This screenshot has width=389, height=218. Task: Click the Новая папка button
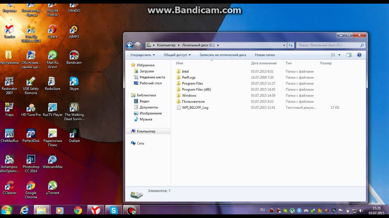click(x=265, y=55)
